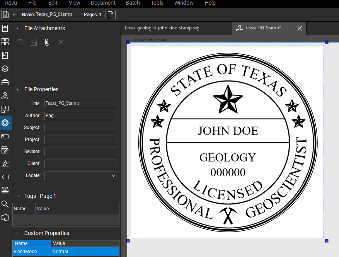
Task: Open the Thumbnails panel icon
Action: [5, 42]
